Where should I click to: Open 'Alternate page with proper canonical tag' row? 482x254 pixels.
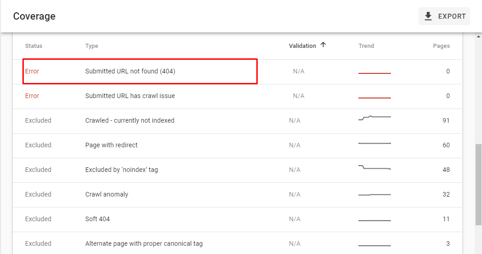[237, 243]
